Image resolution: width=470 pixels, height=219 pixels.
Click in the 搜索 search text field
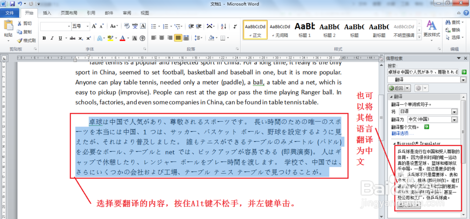pyautogui.click(x=423, y=72)
